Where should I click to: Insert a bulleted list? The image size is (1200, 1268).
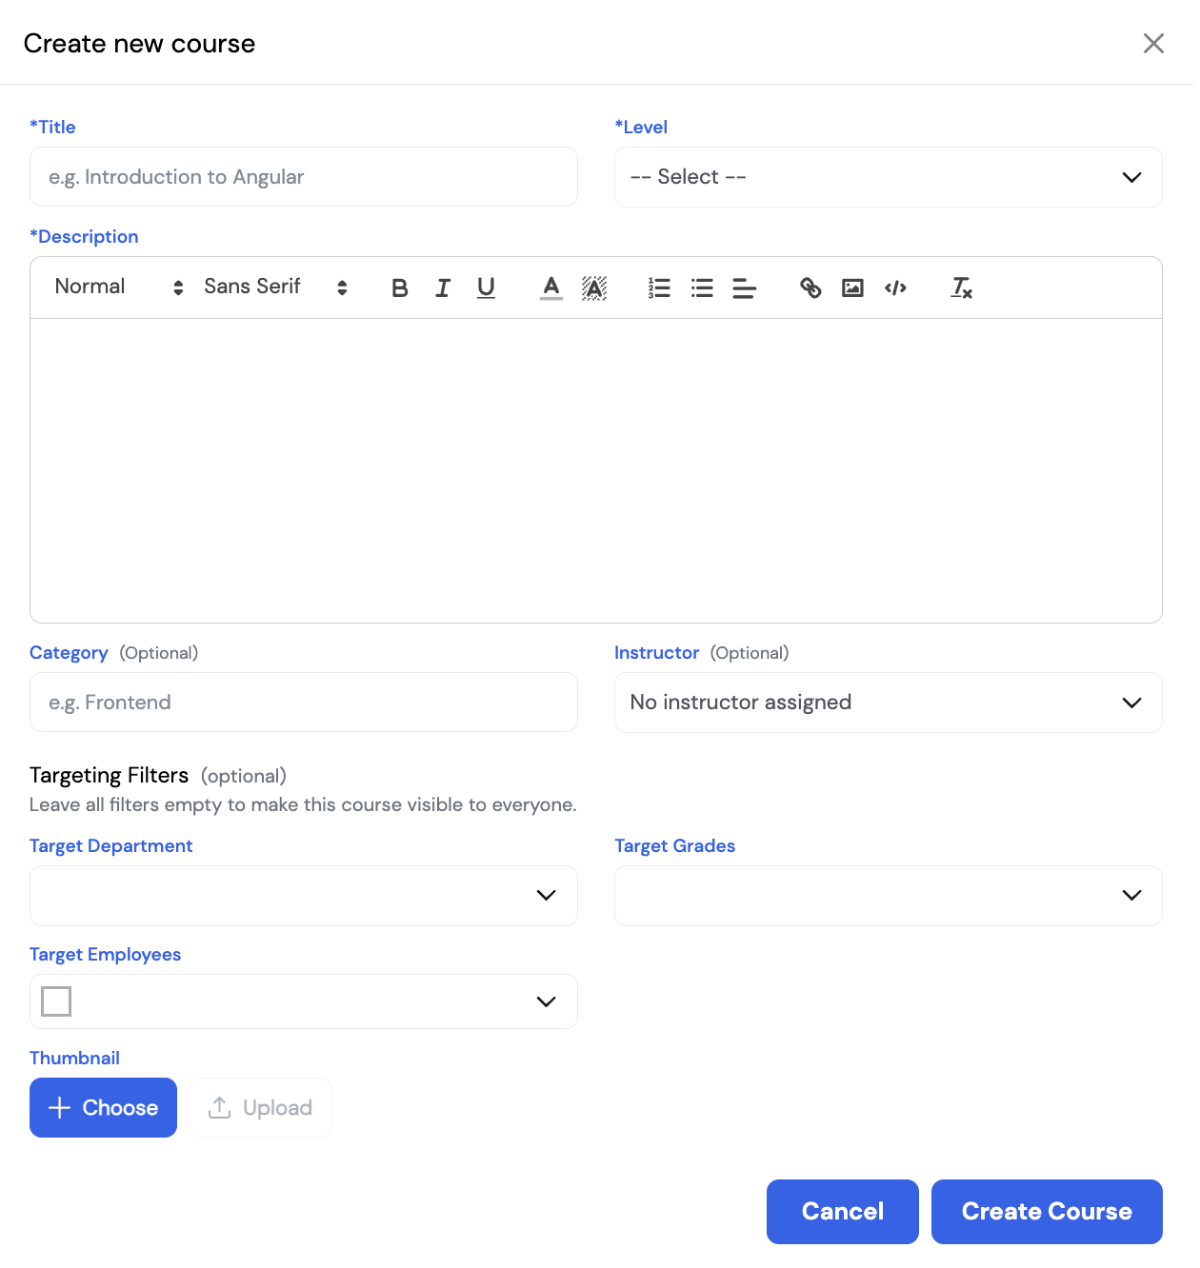pos(702,287)
